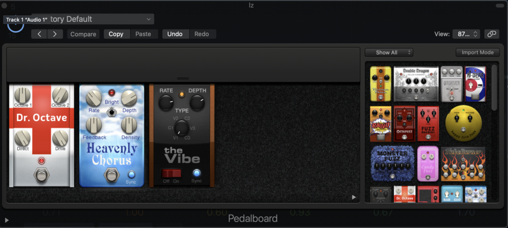Click the orange LED on the Vibe

182,94
